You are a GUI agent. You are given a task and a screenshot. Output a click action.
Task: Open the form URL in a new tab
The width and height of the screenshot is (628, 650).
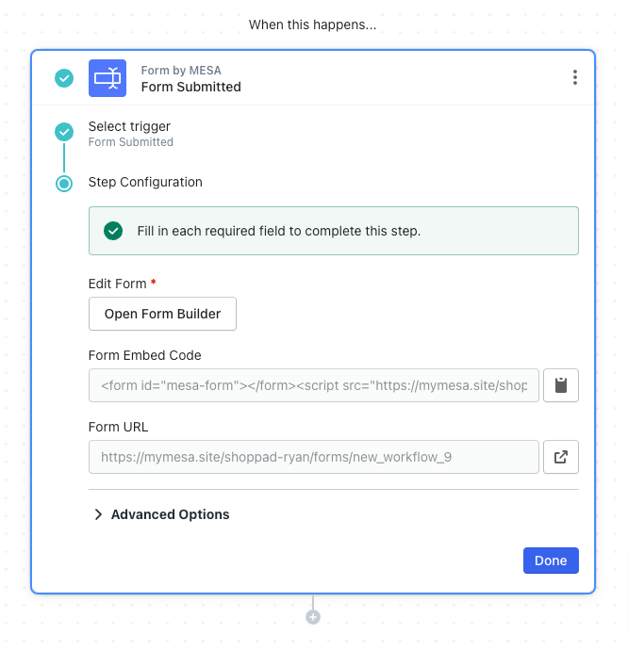561,457
